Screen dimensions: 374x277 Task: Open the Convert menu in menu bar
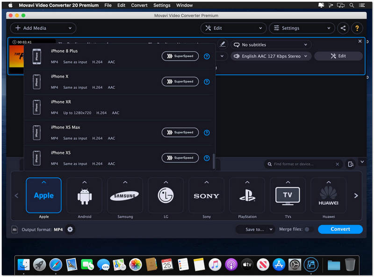139,5
